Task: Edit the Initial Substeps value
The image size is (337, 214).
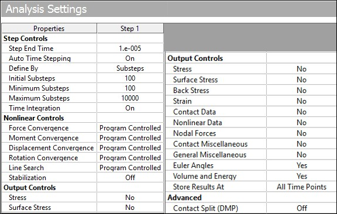Action: click(130, 78)
